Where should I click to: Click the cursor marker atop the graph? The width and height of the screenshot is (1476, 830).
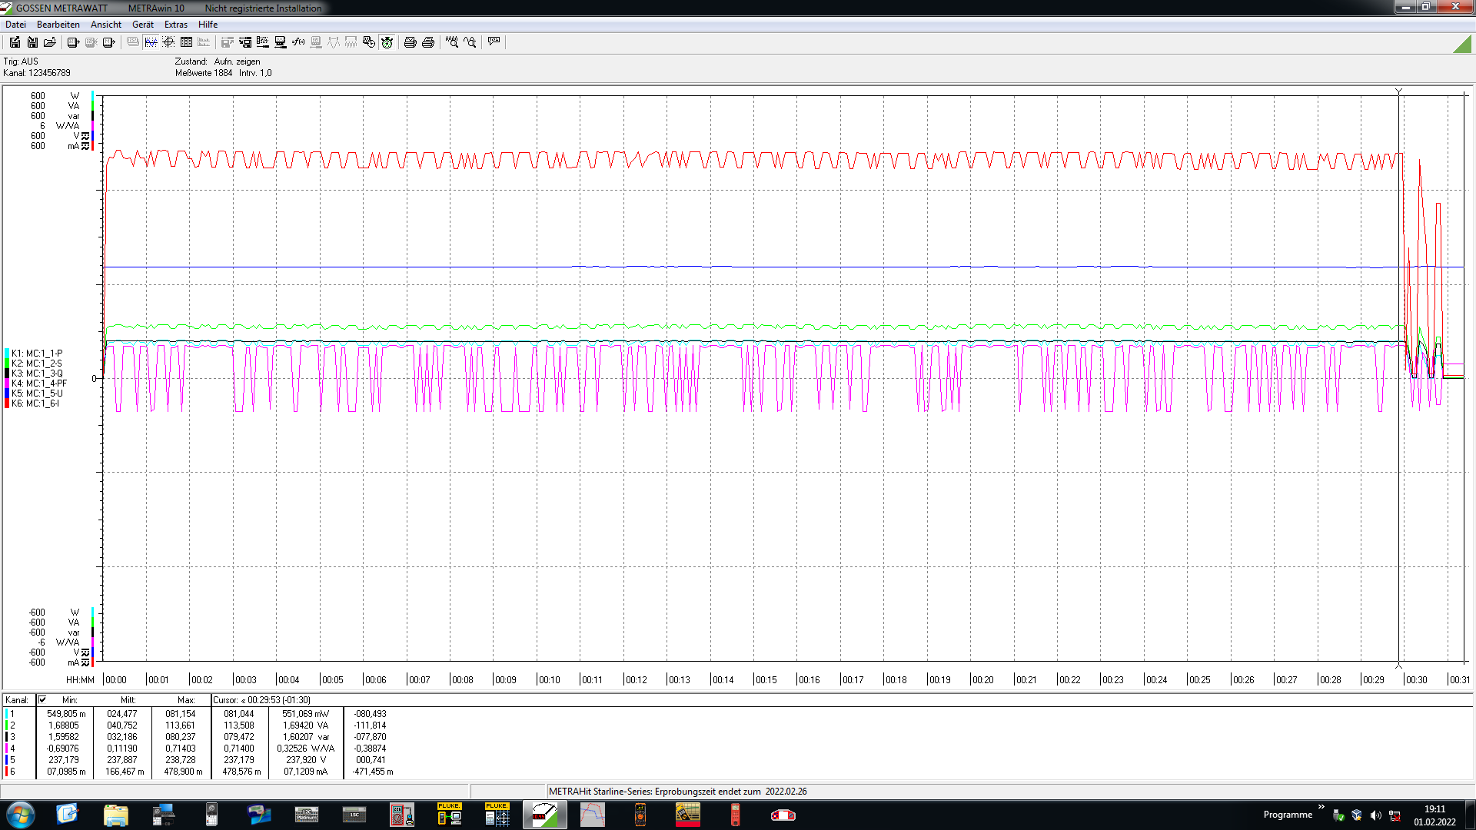(1398, 91)
